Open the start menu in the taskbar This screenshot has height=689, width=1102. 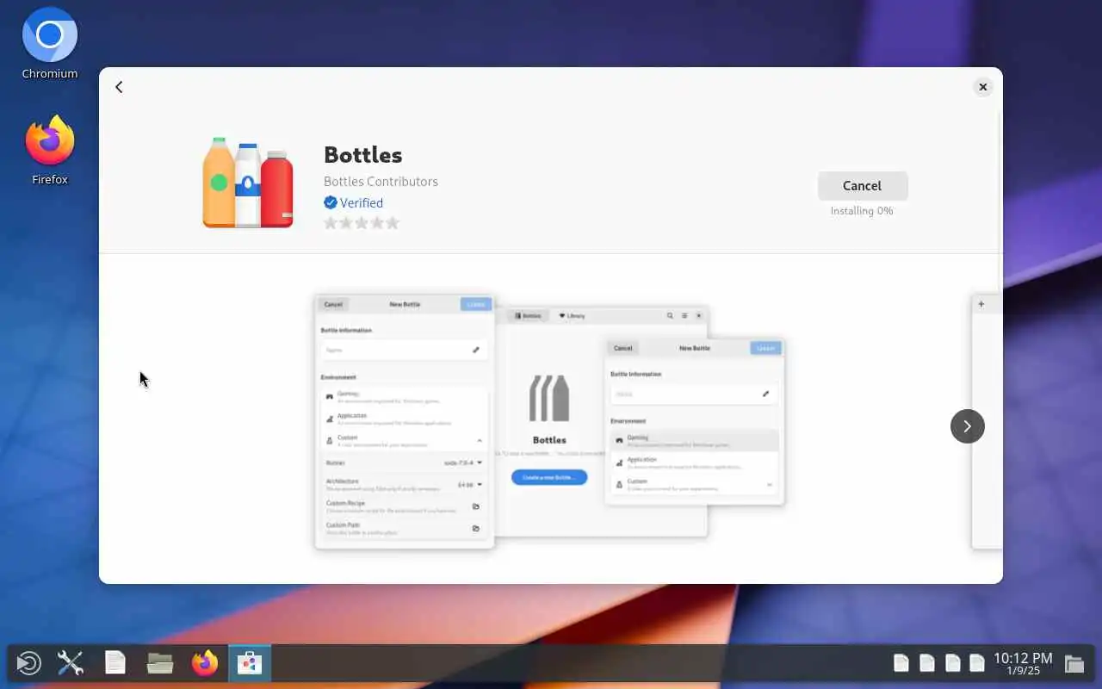coord(28,663)
